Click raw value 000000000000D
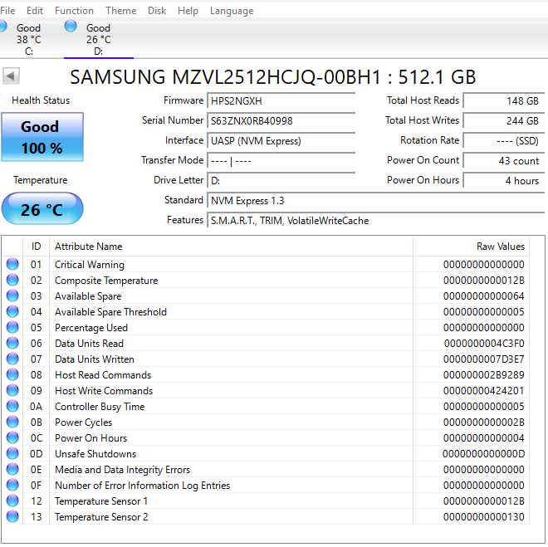Viewport: 548px width, 547px height. click(x=484, y=454)
